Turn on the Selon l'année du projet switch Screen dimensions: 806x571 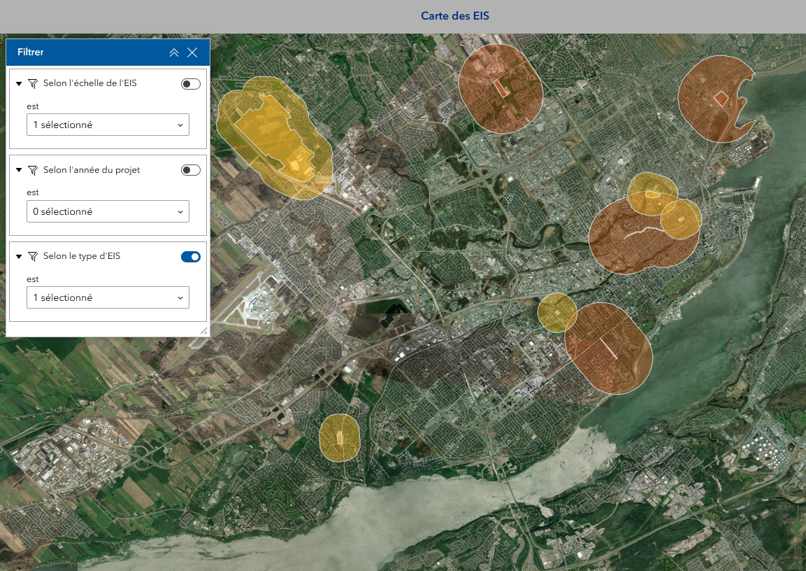click(x=190, y=170)
